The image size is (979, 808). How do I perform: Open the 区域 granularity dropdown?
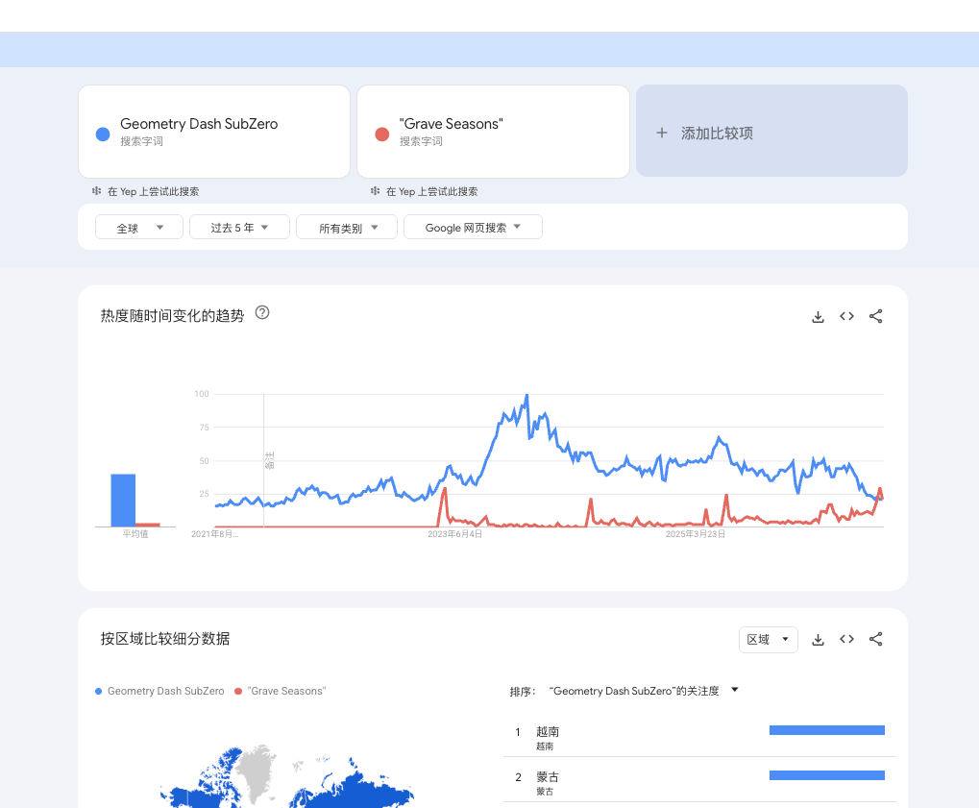[769, 640]
